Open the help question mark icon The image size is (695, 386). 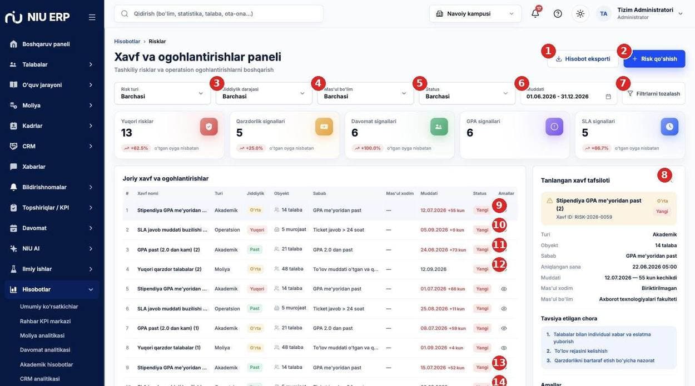558,13
